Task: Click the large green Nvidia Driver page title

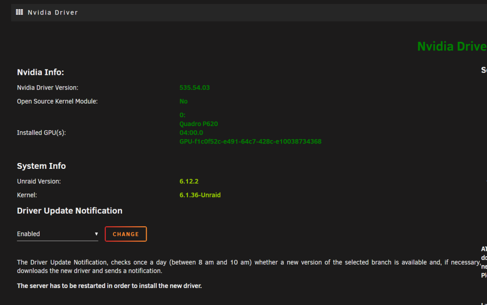Action: click(452, 47)
